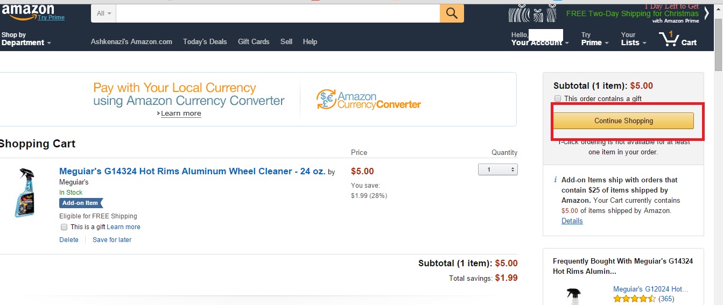The width and height of the screenshot is (723, 305).
Task: Go to Today's Deals
Action: (x=205, y=41)
